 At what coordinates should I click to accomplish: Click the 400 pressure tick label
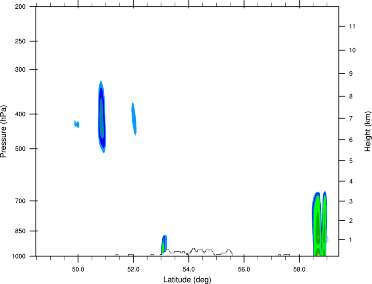pyautogui.click(x=21, y=114)
